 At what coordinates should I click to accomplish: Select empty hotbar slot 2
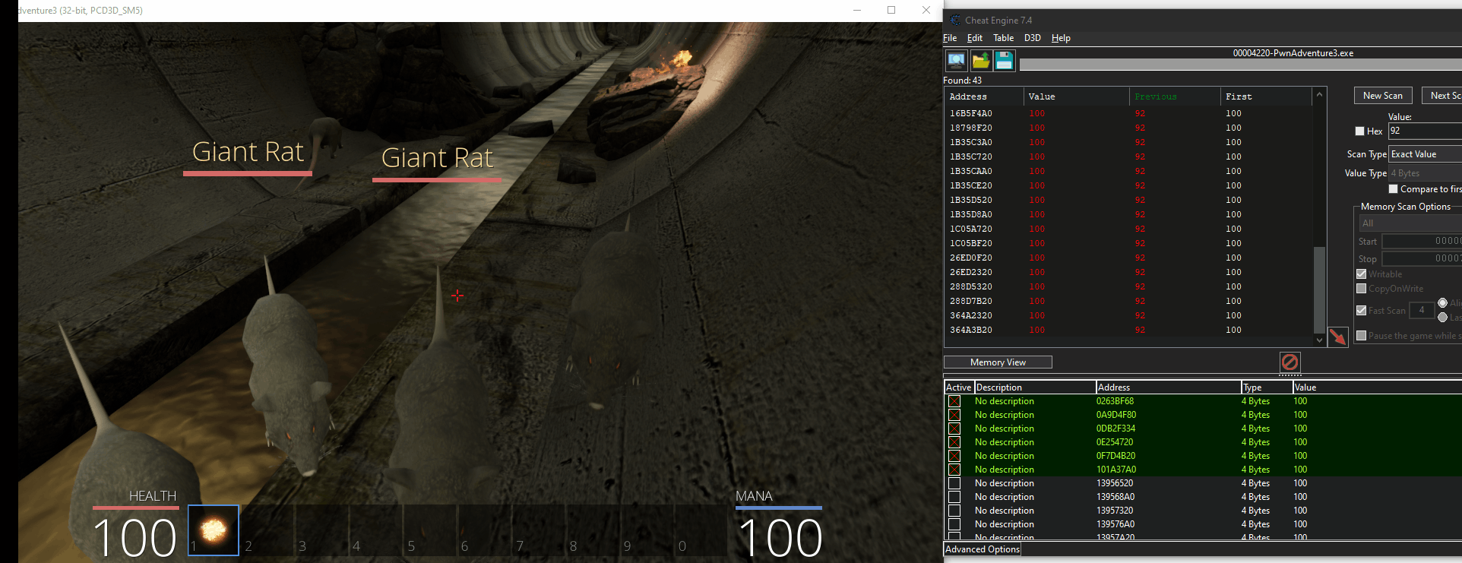[267, 530]
